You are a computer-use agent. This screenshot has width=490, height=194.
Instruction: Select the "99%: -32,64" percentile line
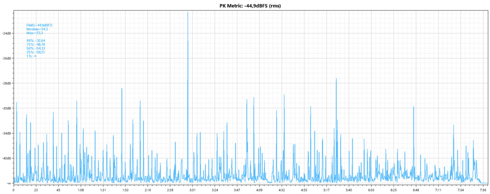[x=36, y=41]
